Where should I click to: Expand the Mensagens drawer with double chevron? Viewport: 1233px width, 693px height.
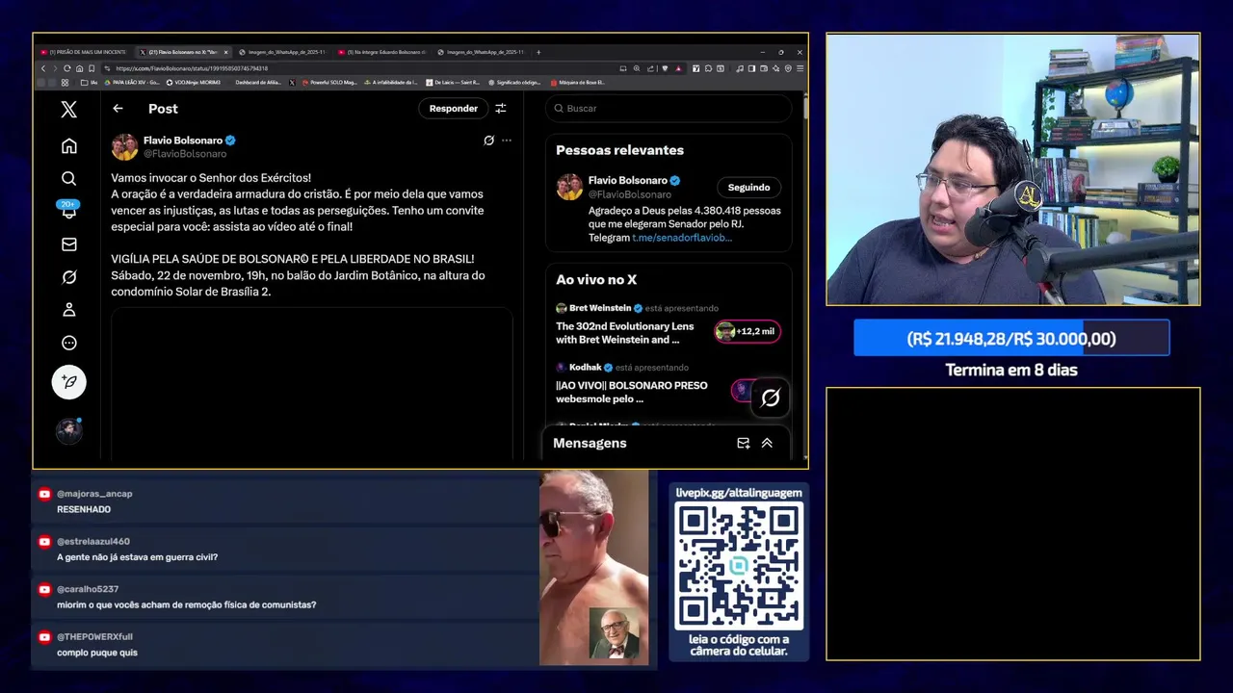pyautogui.click(x=767, y=444)
